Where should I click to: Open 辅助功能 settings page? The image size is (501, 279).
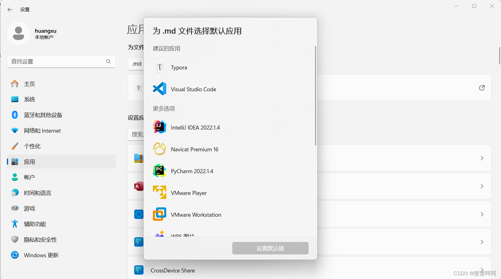coord(61,224)
